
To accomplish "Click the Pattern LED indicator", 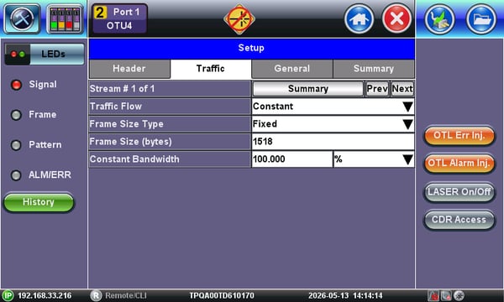I will tap(16, 145).
